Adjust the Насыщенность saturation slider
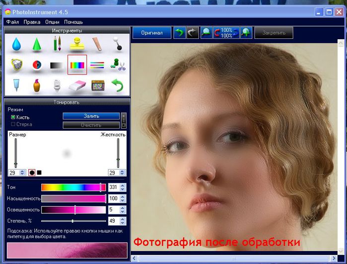 pos(73,198)
